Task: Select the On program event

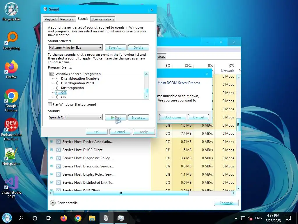Action: pyautogui.click(x=63, y=97)
